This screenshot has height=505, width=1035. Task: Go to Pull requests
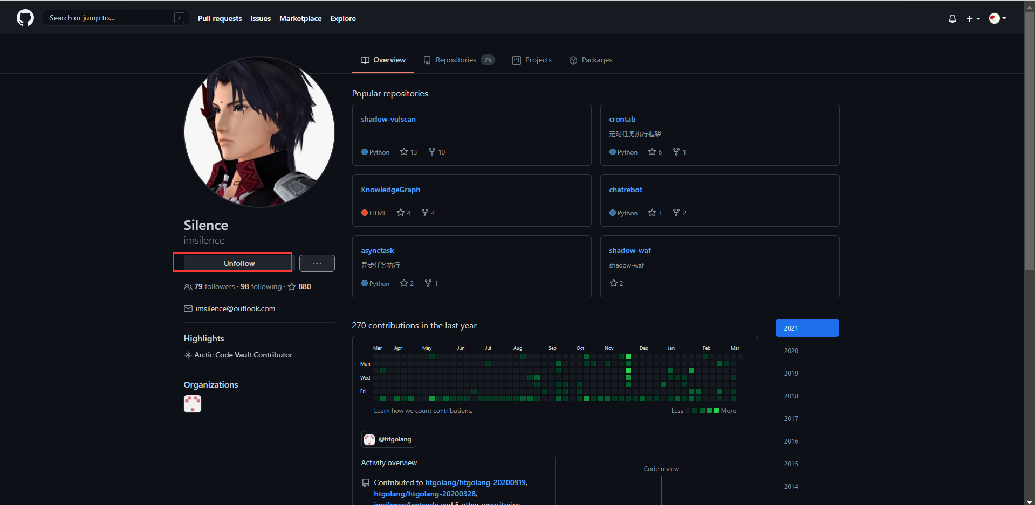220,18
